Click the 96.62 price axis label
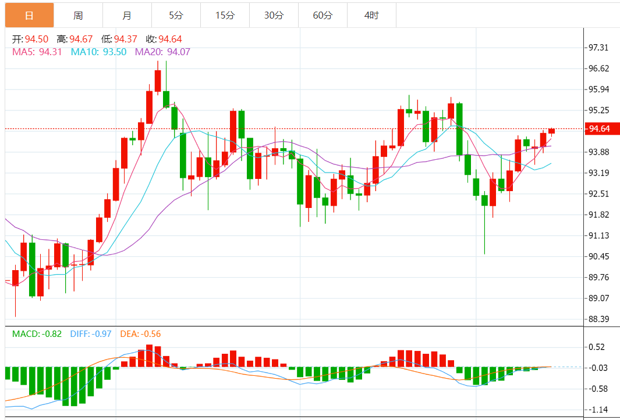The width and height of the screenshot is (620, 420). (598, 69)
